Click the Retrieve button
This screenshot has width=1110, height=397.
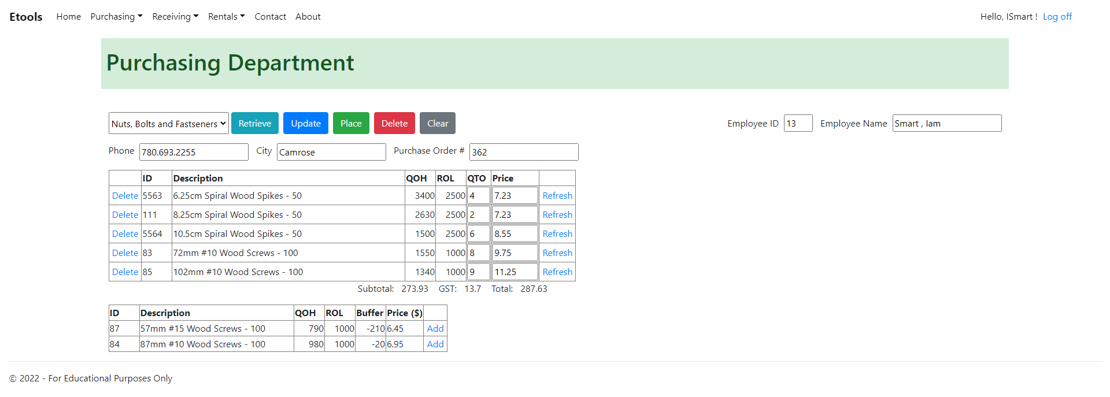pos(254,124)
